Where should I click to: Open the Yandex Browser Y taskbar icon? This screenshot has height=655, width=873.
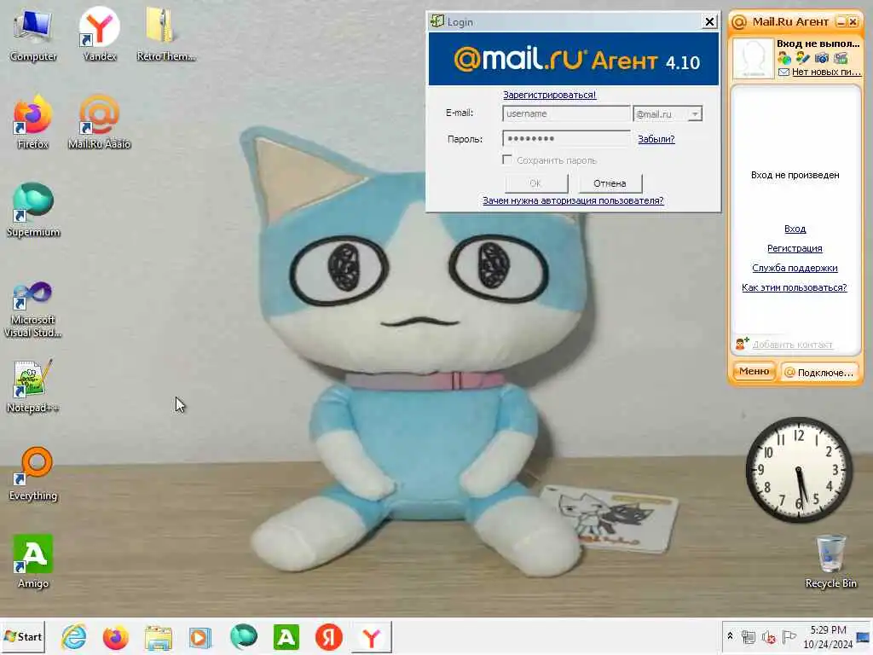coord(372,637)
